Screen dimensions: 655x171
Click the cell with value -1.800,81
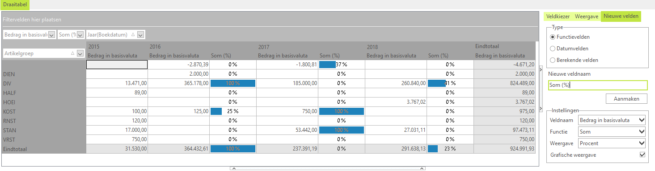[287, 65]
